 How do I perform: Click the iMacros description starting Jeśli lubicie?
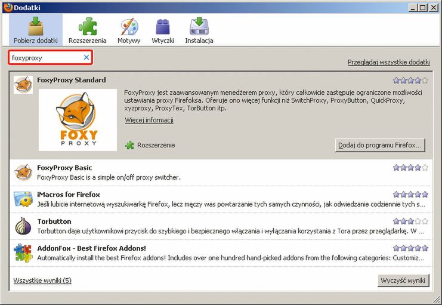click(x=231, y=204)
